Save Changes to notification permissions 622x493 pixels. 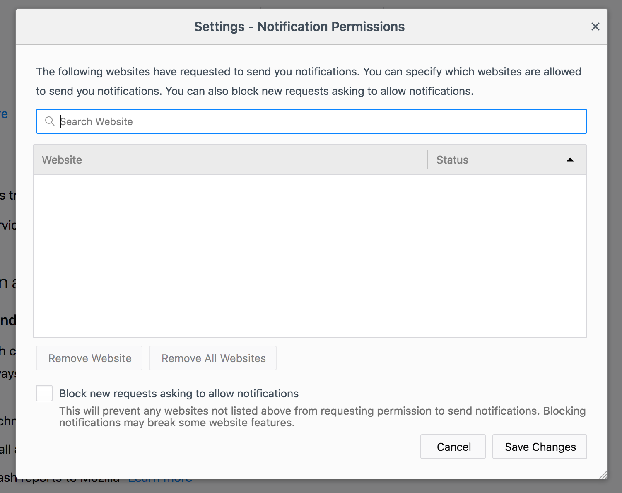point(539,447)
